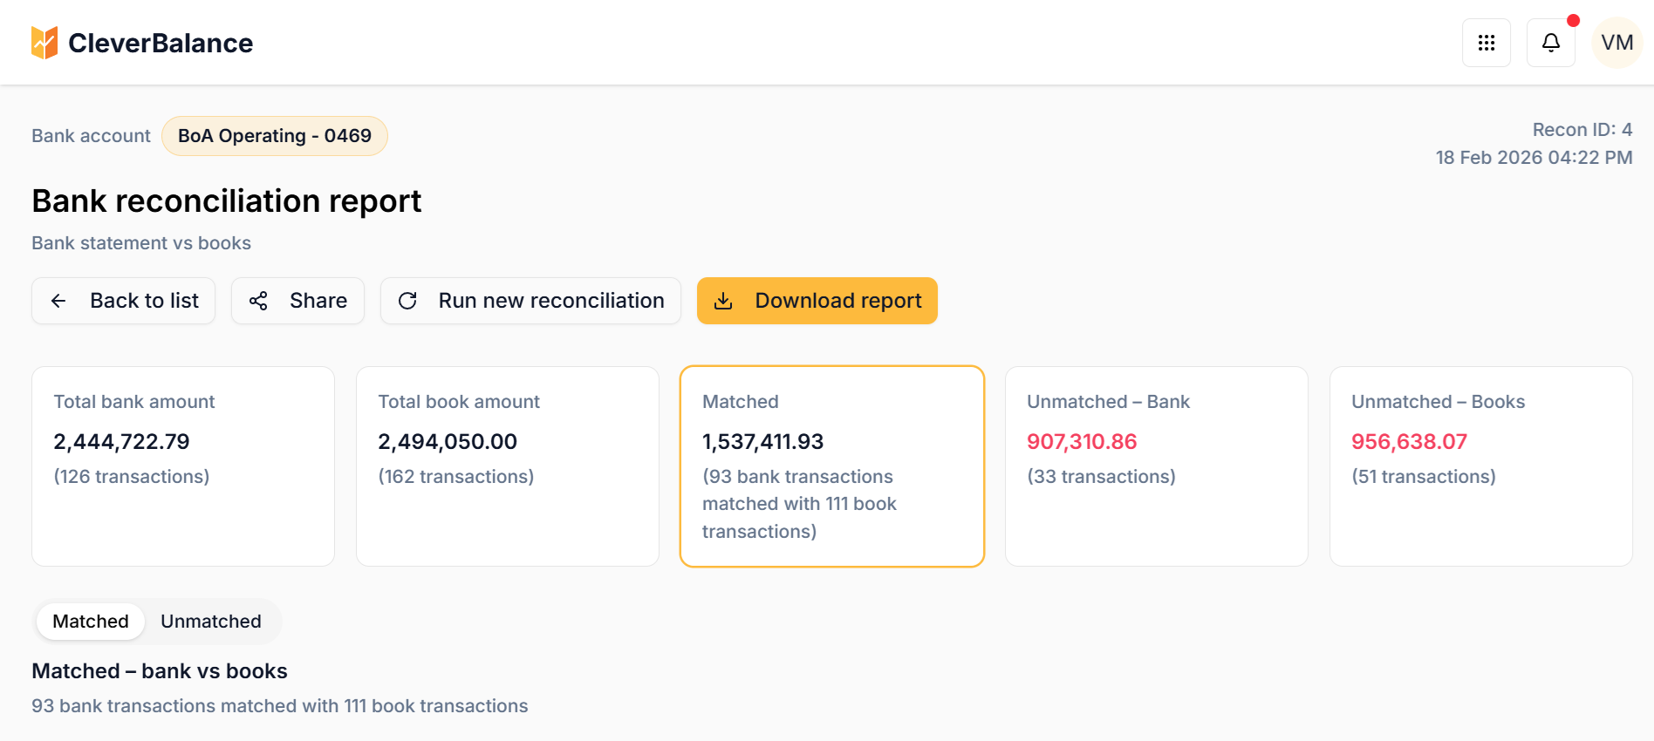Screen dimensions: 1654x741
Task: Run new reconciliation
Action: [530, 301]
